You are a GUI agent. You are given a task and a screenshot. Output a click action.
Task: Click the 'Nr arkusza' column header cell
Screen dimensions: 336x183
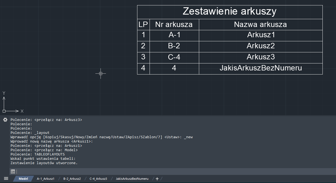pyautogui.click(x=174, y=25)
